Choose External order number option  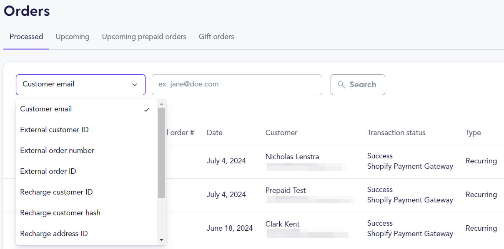[x=57, y=150]
